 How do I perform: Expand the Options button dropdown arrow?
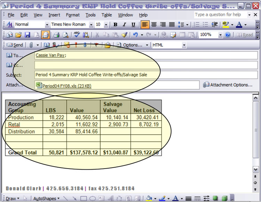[147, 45]
